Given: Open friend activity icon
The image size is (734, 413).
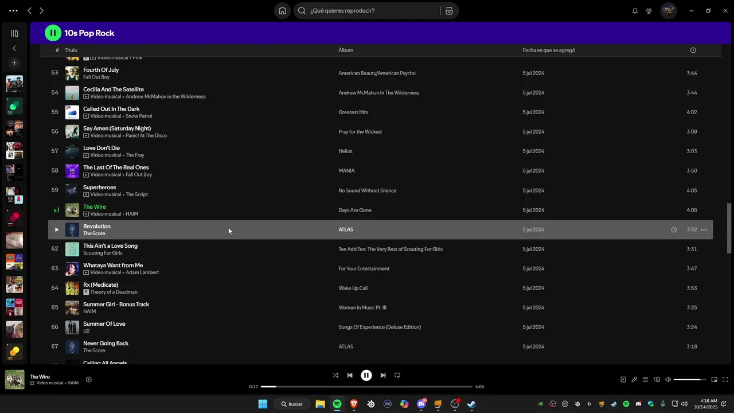Looking at the screenshot, I should (x=649, y=11).
